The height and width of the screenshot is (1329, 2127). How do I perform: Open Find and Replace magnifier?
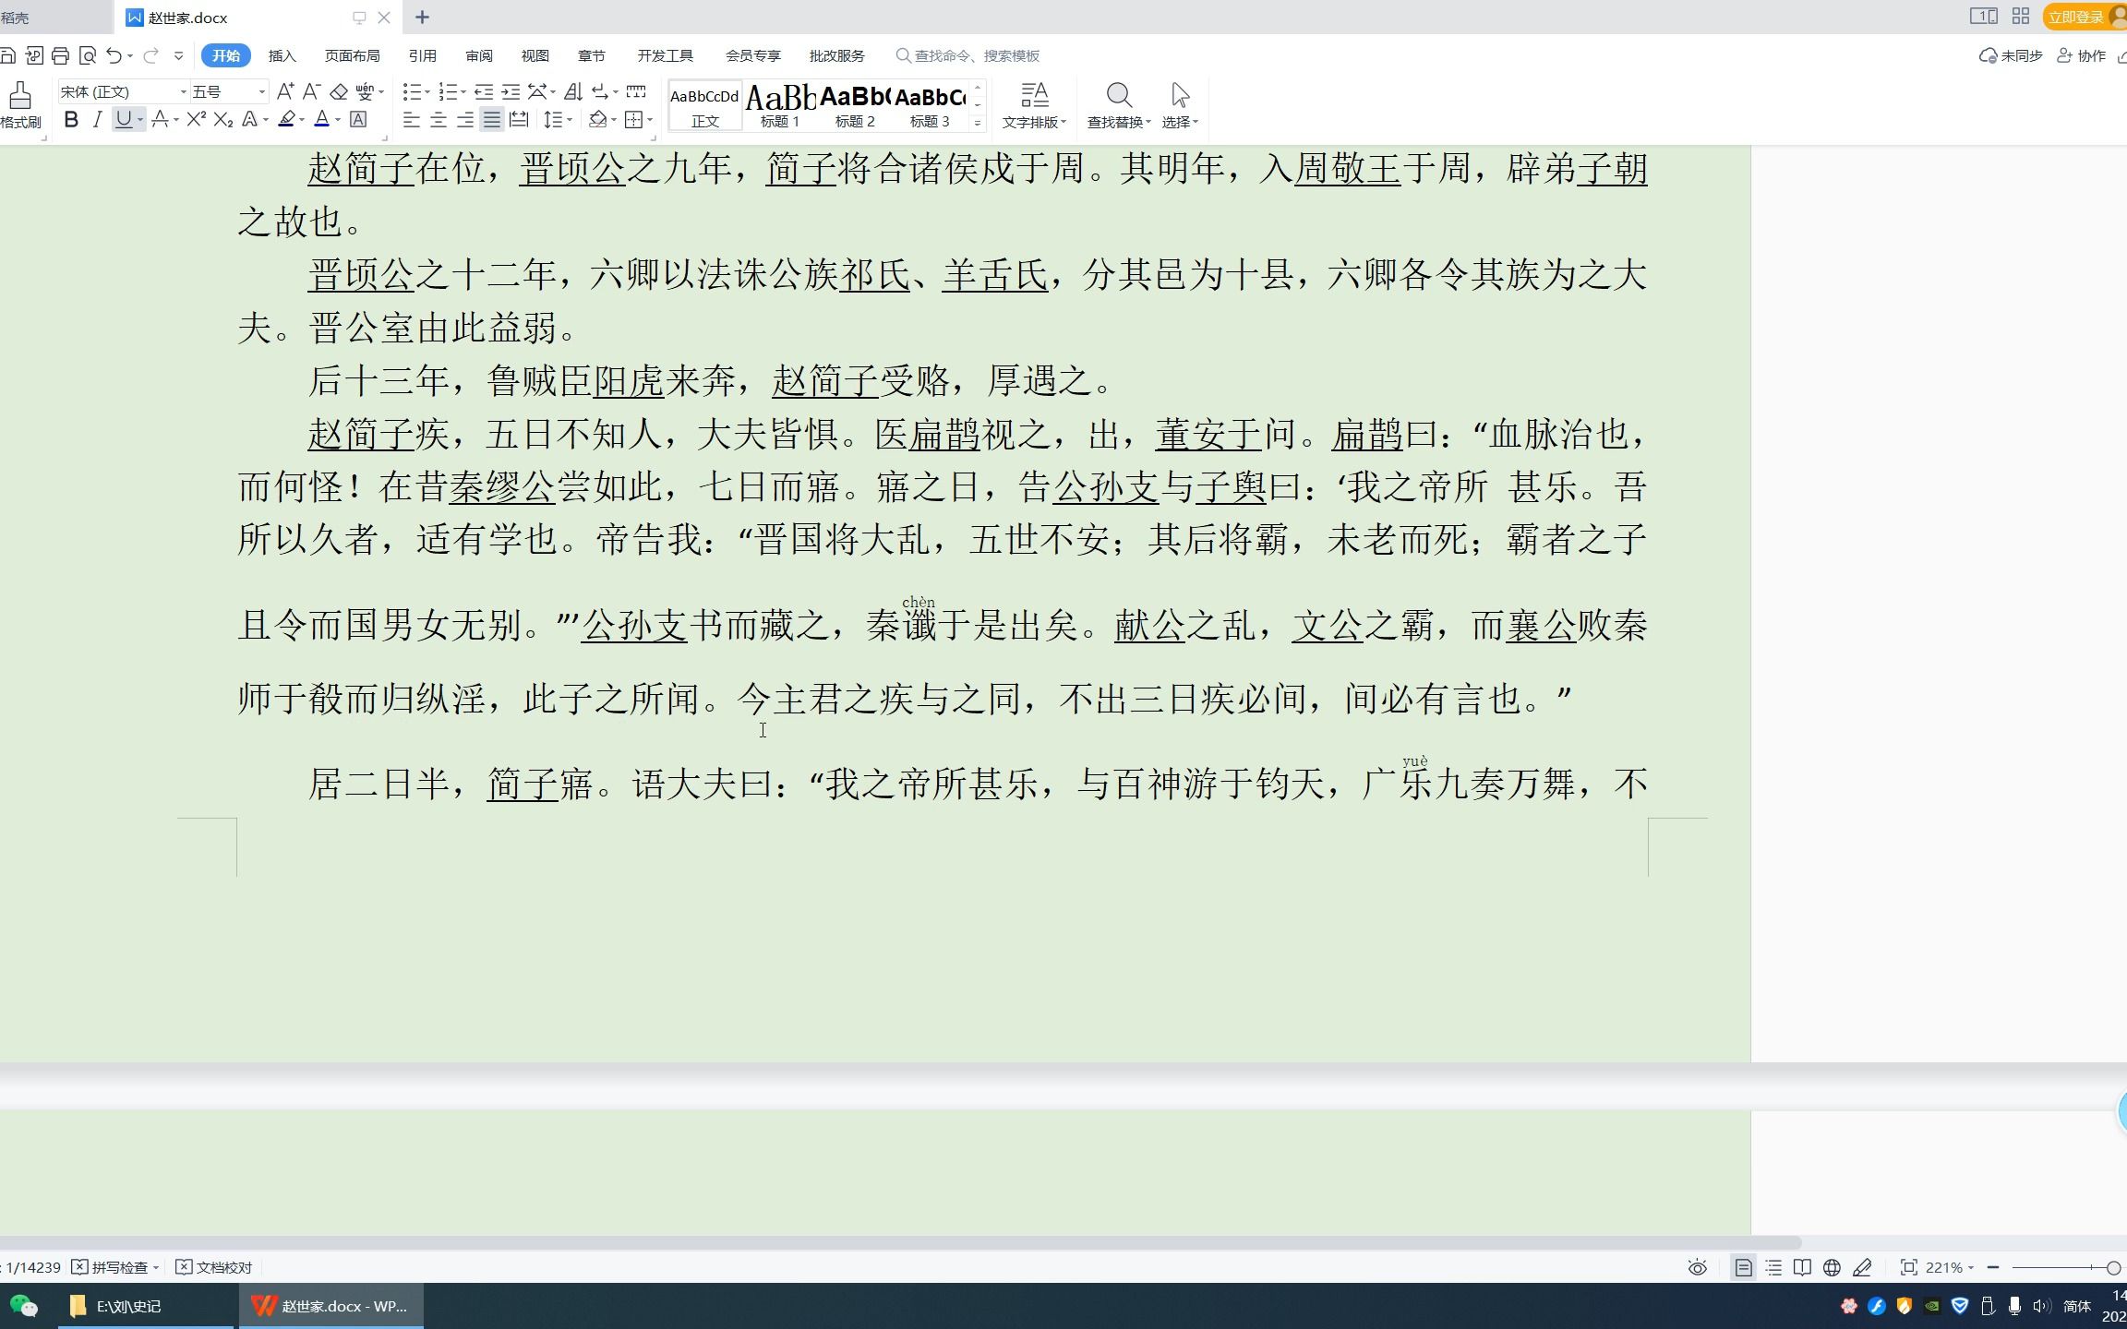pos(1119,95)
